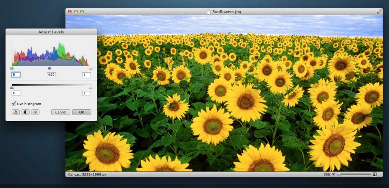
Task: Close the Sunflowers.jpg window with red button
Action: pyautogui.click(x=70, y=12)
